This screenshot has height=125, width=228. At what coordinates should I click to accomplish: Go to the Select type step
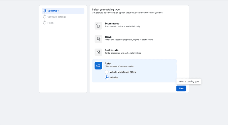(63, 11)
